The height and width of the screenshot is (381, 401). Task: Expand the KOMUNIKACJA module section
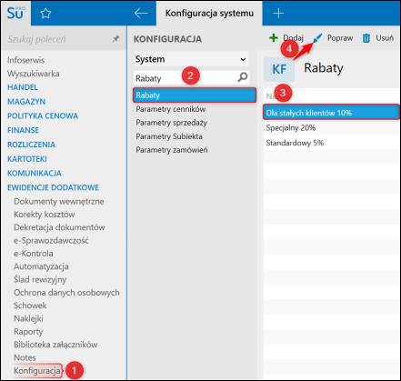(x=35, y=173)
